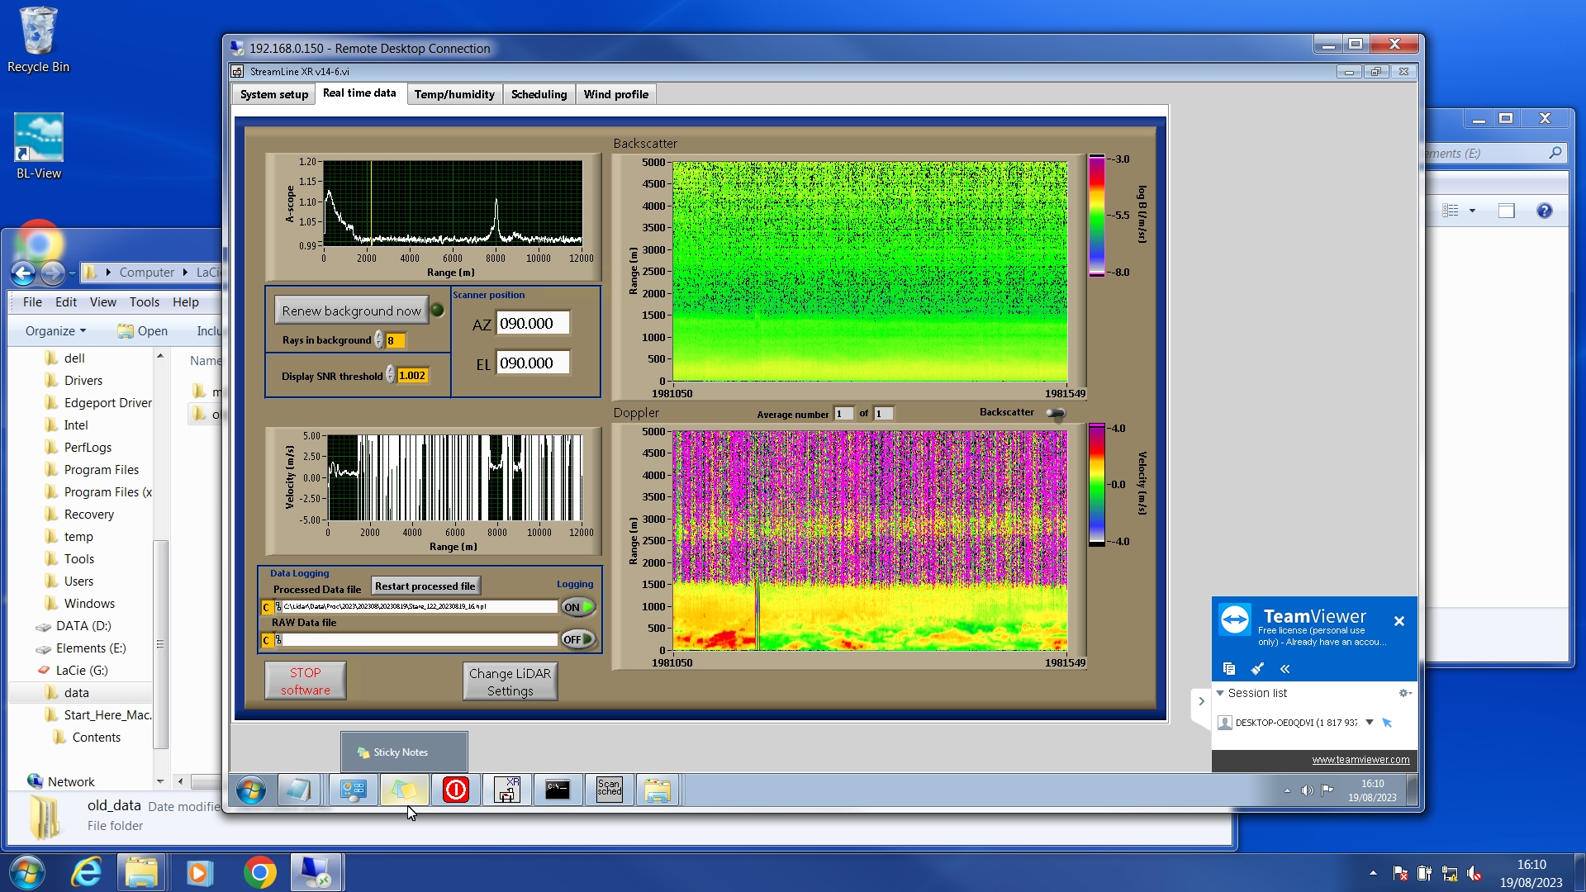Click the TeamViewer chat toggle arrows icon

click(x=1284, y=669)
